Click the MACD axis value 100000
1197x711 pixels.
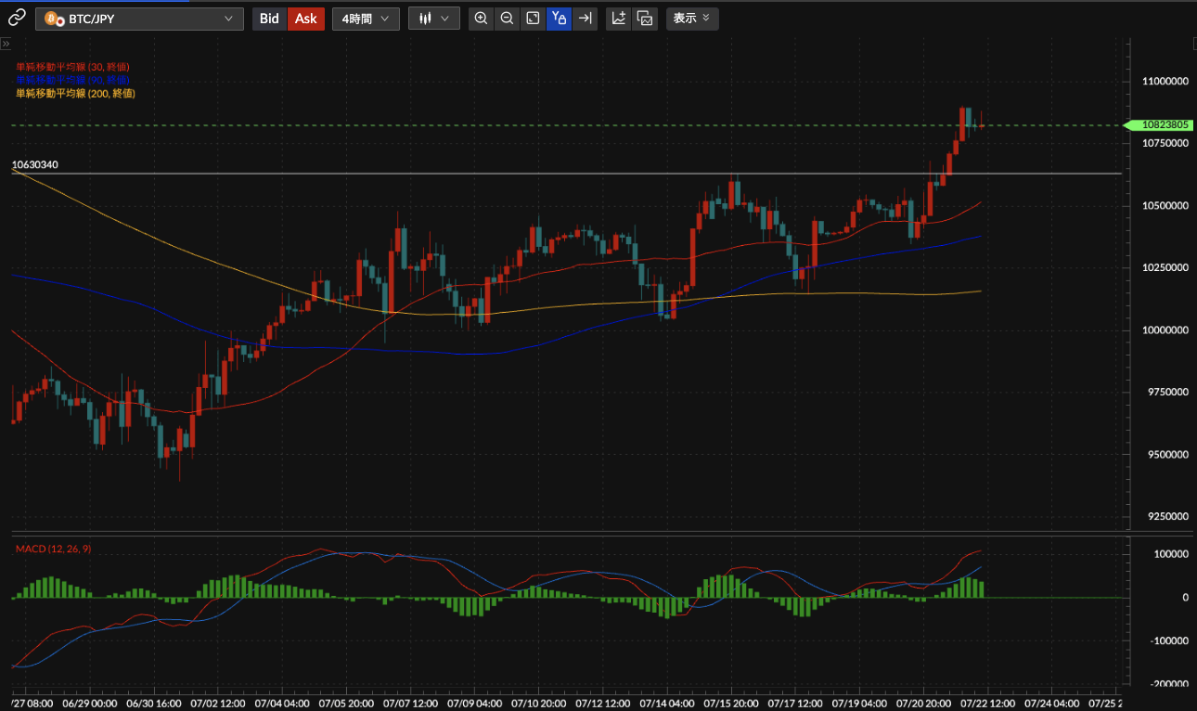click(1172, 554)
